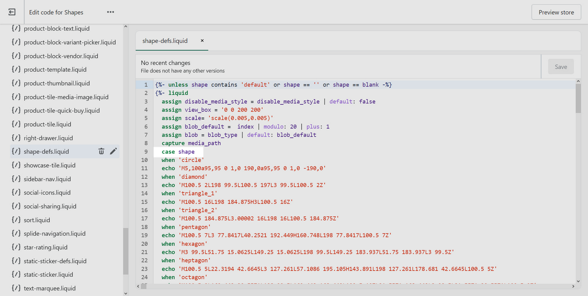The width and height of the screenshot is (588, 296).
Task: Close the shape-defs.liquid tab
Action: click(x=202, y=40)
